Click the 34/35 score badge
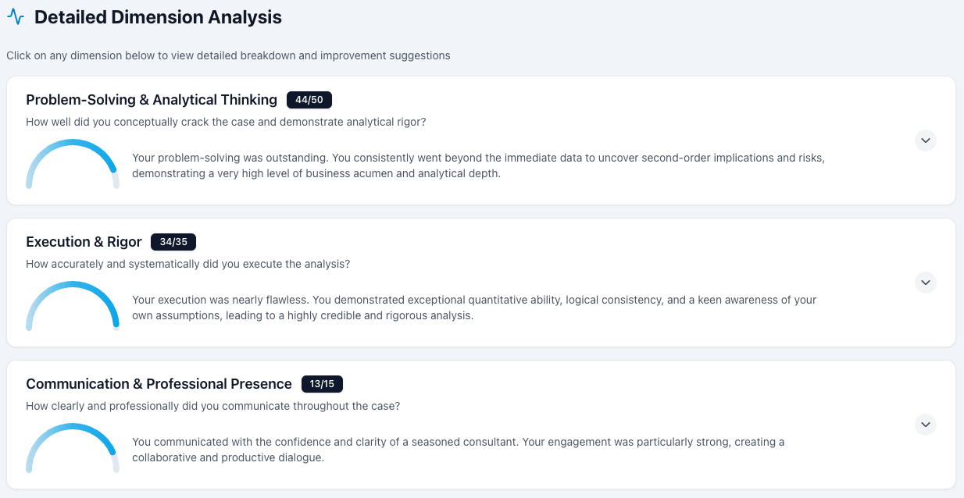964x498 pixels. [x=173, y=242]
